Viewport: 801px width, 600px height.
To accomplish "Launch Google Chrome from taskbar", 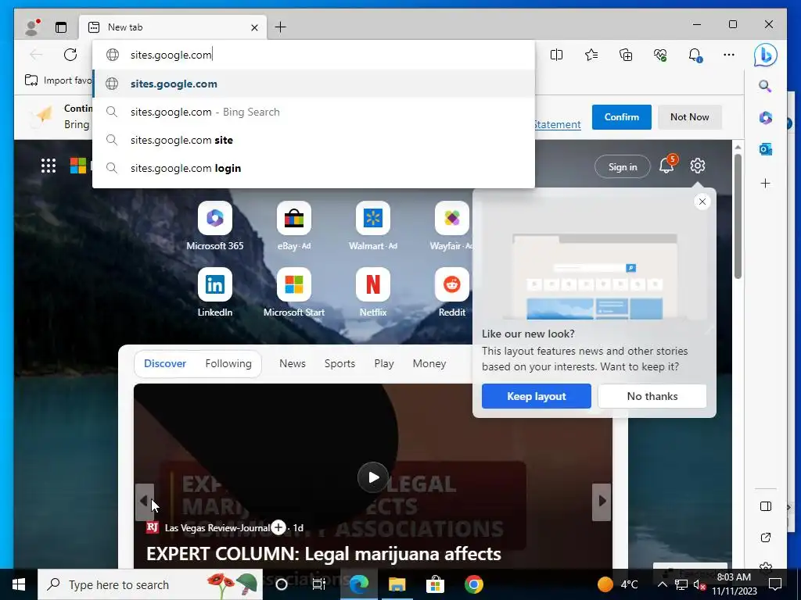I will pos(473,584).
